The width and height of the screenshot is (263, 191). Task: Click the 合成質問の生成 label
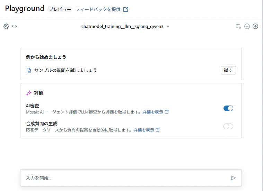[x=42, y=124]
